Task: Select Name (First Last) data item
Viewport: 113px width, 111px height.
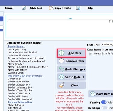Action: point(17,49)
